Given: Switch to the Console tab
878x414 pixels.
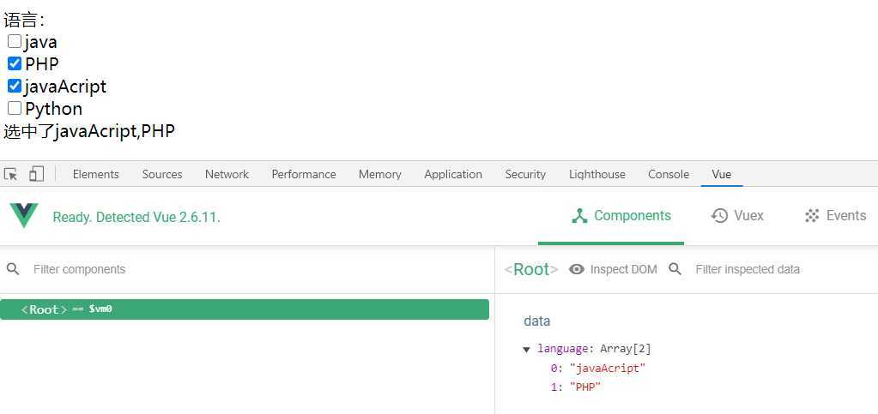Looking at the screenshot, I should pyautogui.click(x=668, y=174).
